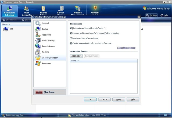Click the Computers & Backup icon
This screenshot has height=118, width=172.
pyautogui.click(x=10, y=9)
